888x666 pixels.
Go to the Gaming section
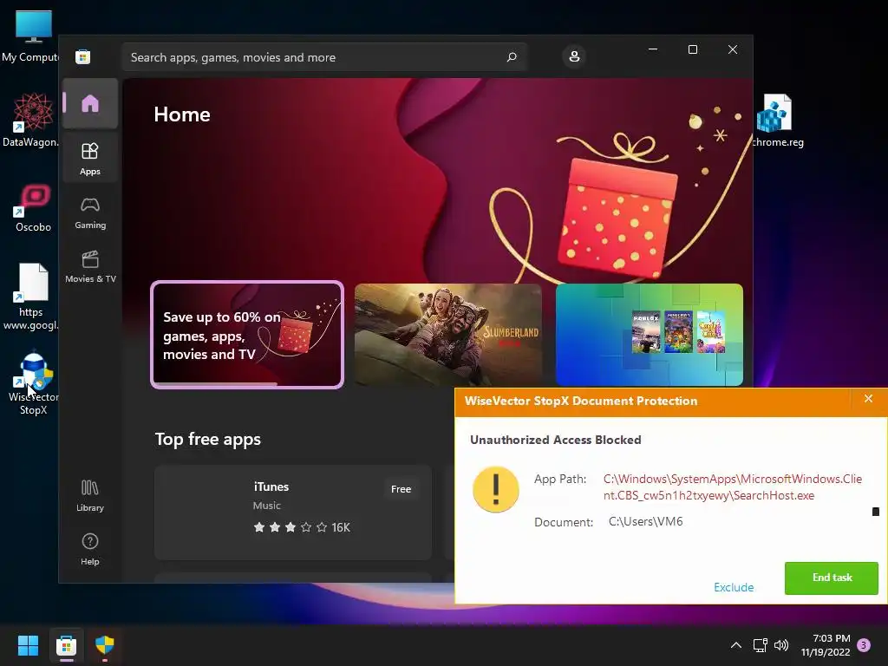point(90,213)
